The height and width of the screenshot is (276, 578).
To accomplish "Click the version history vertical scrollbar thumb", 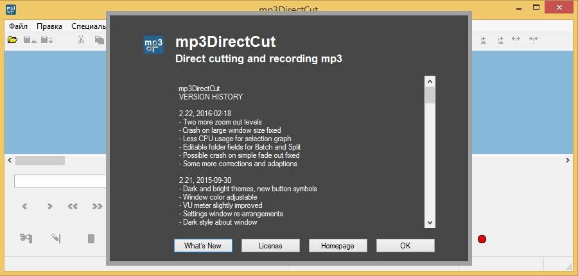I will click(430, 95).
